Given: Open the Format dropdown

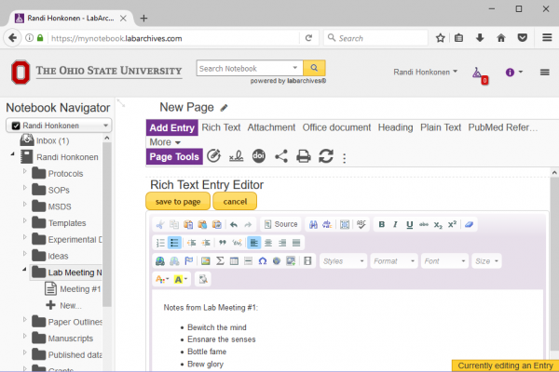Looking at the screenshot, I should point(394,261).
